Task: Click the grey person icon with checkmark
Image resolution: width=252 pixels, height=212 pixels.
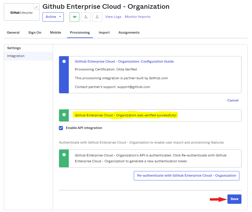Action: 97,17
